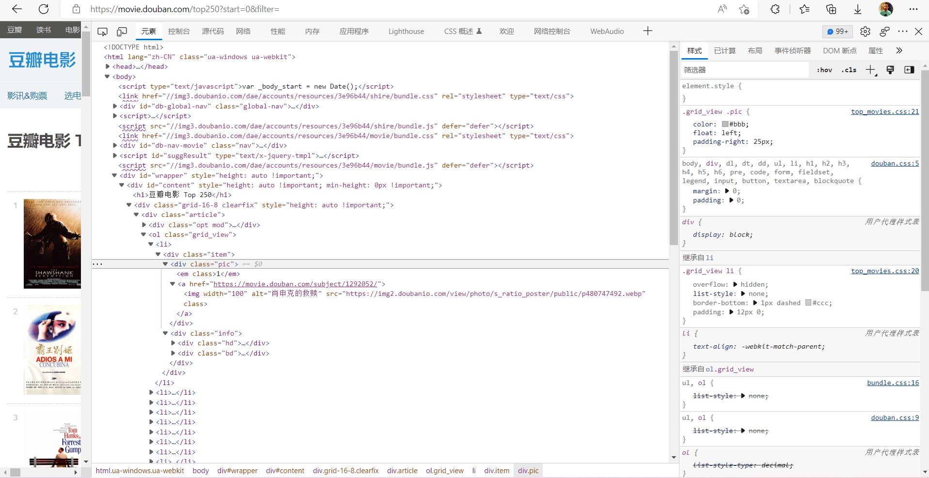929x478 pixels.
Task: Click the movie subject 1292052 href link
Action: tap(295, 284)
